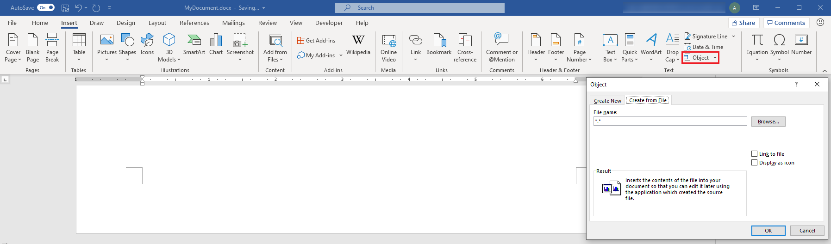This screenshot has height=244, width=831.
Task: Click the Save icon in title bar
Action: tap(65, 8)
